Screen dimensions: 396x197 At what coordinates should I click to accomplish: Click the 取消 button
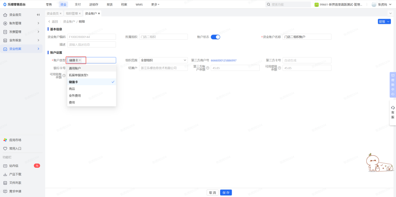coord(213,193)
